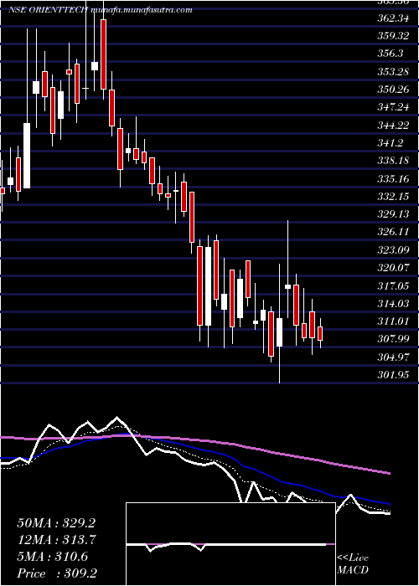Click the last red candlestick on the chart
419x586 pixels.
(320, 333)
